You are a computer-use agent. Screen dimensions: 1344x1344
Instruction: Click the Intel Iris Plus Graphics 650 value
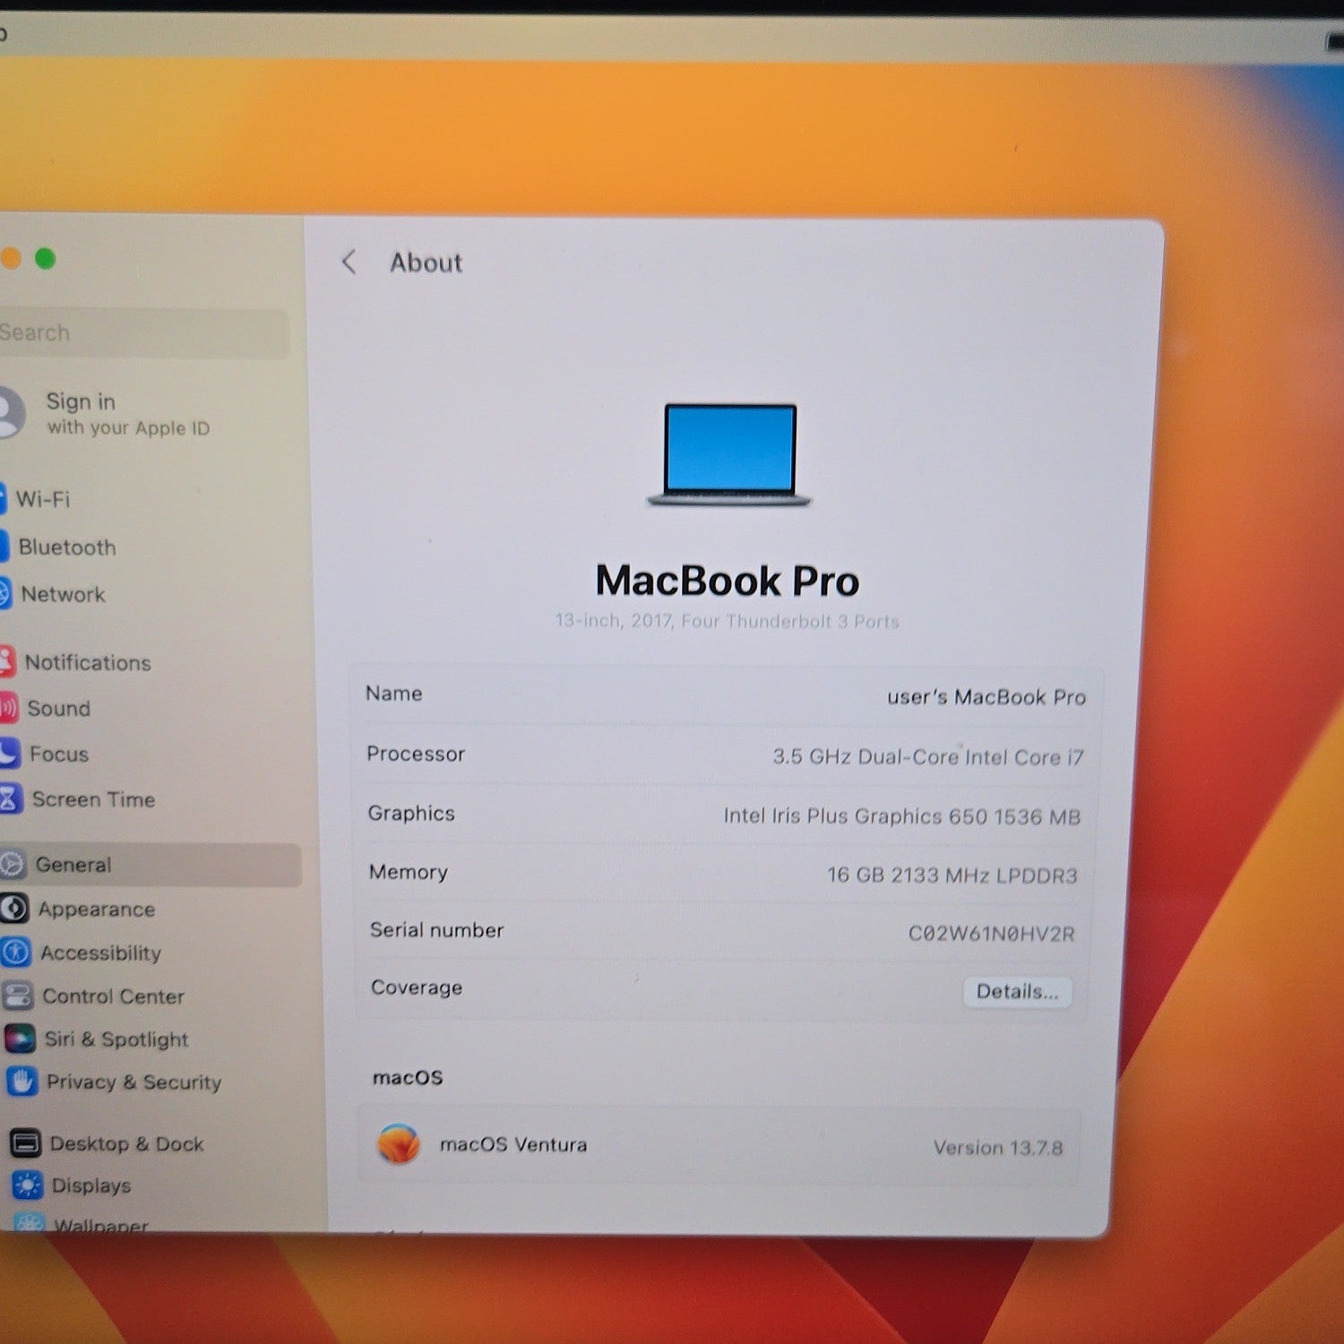(x=901, y=816)
